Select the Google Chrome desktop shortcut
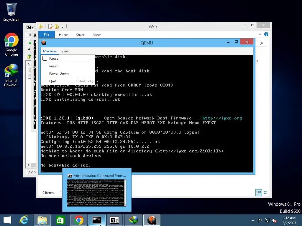The height and width of the screenshot is (226, 302). click(x=12, y=45)
